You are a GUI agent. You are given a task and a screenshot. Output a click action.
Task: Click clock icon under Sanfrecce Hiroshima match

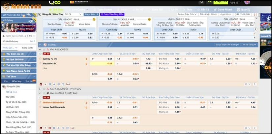67,128
